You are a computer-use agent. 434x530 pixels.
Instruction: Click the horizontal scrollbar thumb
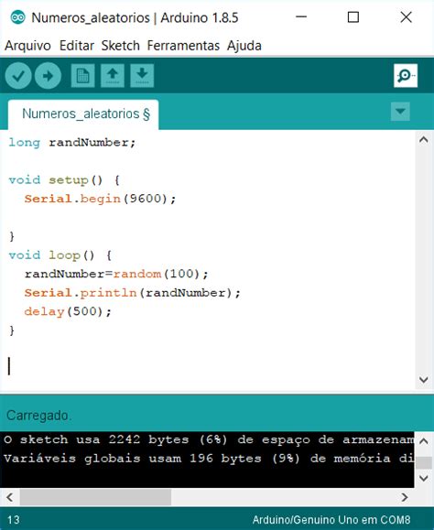95,497
